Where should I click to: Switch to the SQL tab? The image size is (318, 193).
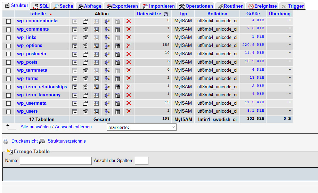(x=41, y=6)
